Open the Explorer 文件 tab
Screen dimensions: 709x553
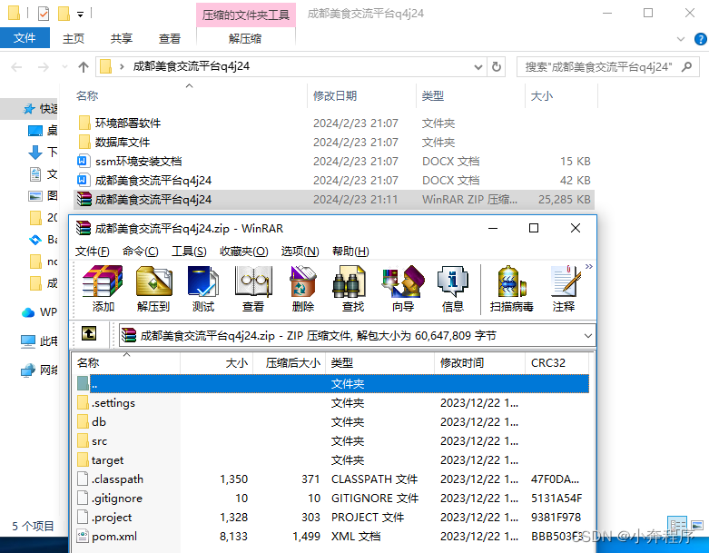point(25,38)
